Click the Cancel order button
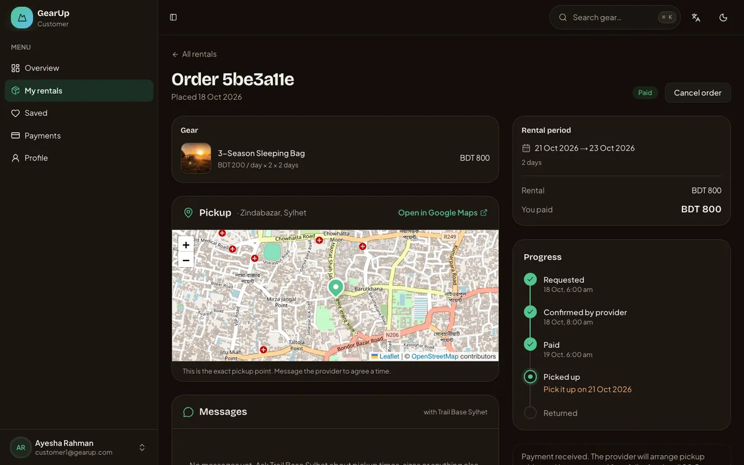 pos(697,93)
